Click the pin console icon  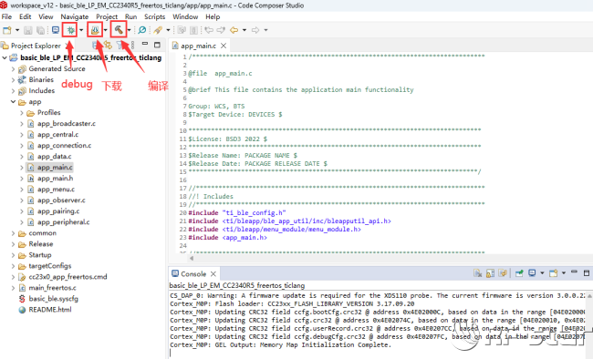(519, 273)
